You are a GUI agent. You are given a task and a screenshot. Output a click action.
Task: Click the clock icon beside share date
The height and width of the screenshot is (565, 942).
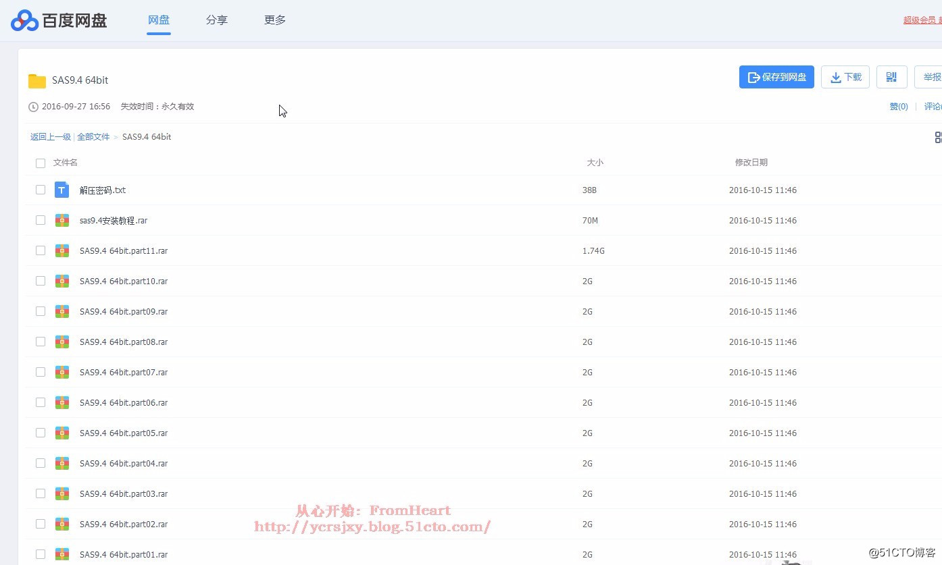(33, 107)
